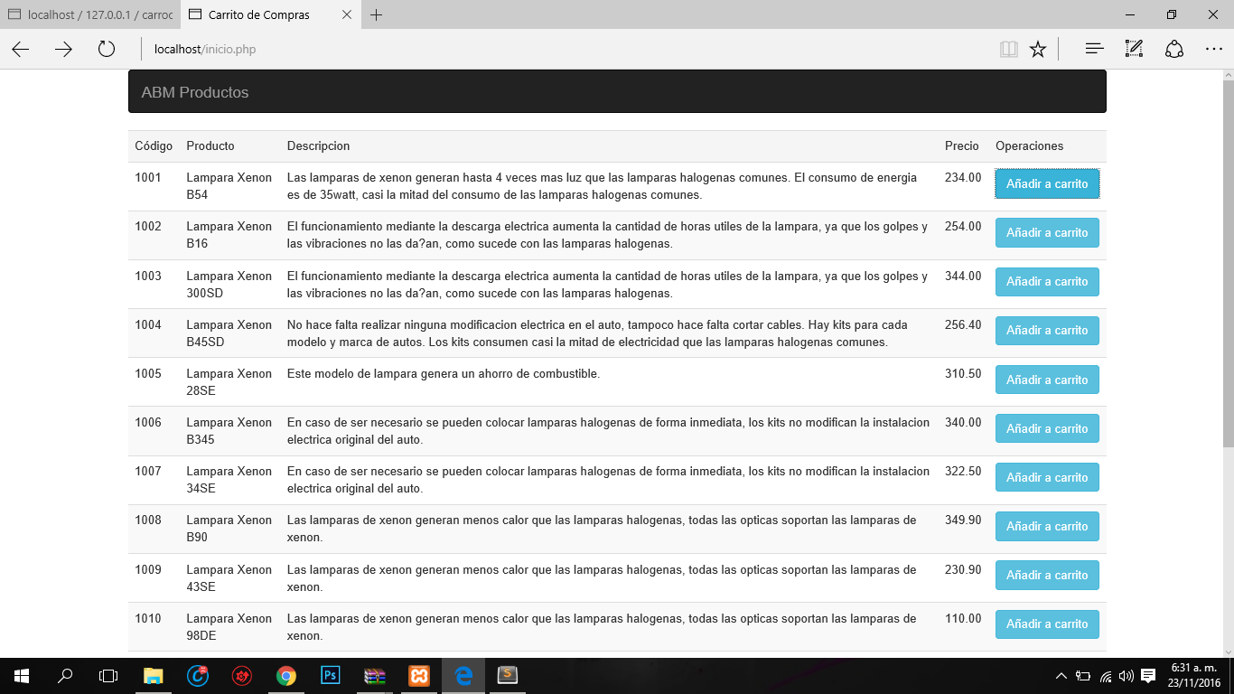Select product name Lampara Xenon 98DE
Screen dimensions: 1234x694
point(229,627)
